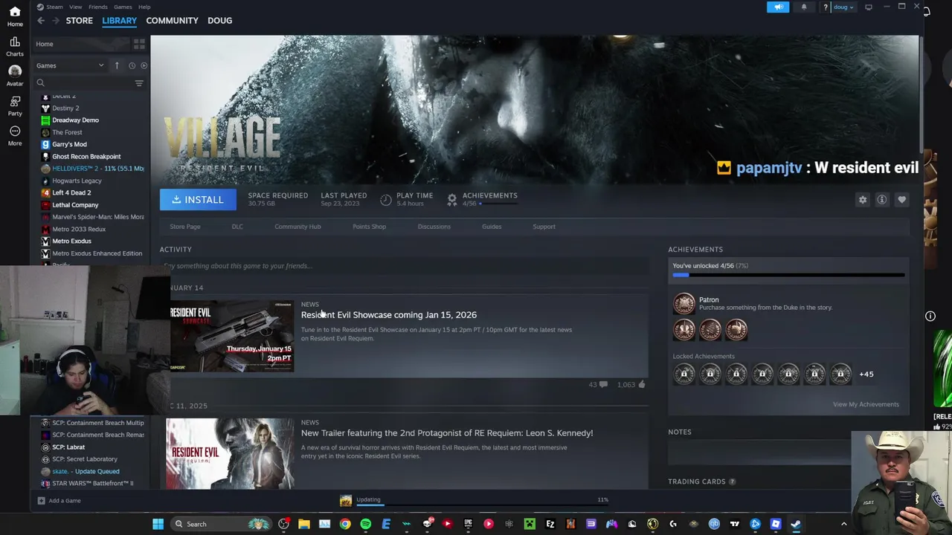The image size is (952, 535).
Task: Click Add a Game button
Action: pyautogui.click(x=59, y=501)
